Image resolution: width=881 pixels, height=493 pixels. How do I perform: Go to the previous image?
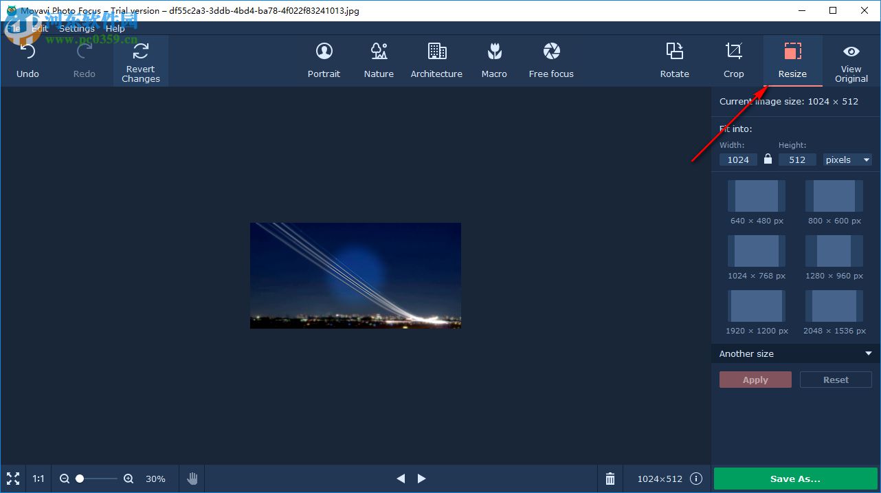[401, 479]
